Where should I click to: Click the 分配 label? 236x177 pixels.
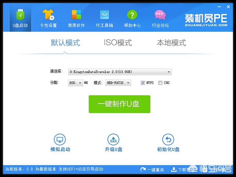click(x=54, y=83)
